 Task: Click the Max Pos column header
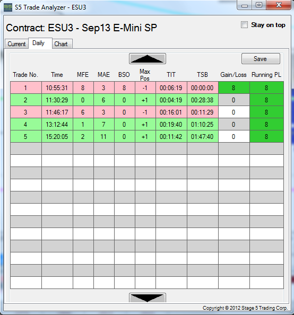pos(145,75)
